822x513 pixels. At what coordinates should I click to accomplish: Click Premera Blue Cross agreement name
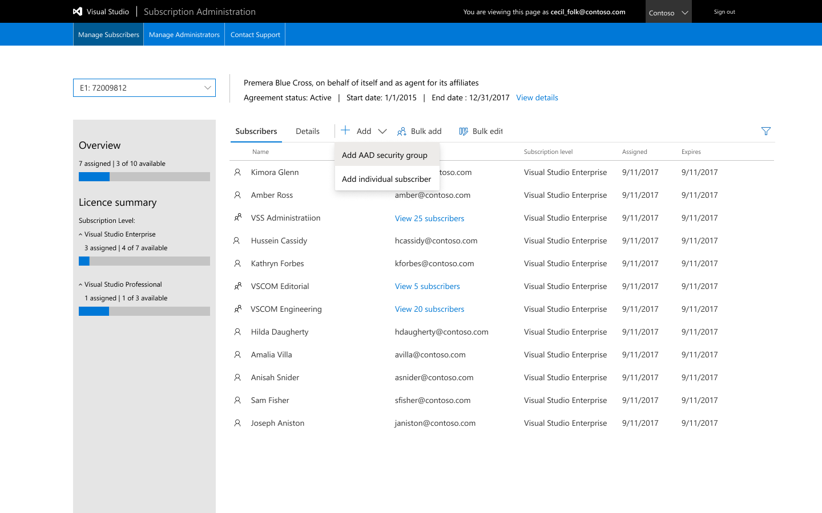361,83
